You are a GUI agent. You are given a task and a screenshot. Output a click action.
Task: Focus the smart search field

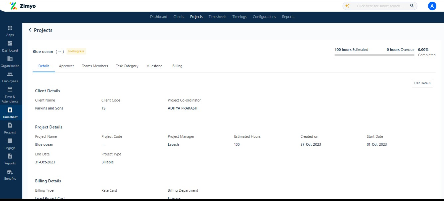(x=380, y=6)
